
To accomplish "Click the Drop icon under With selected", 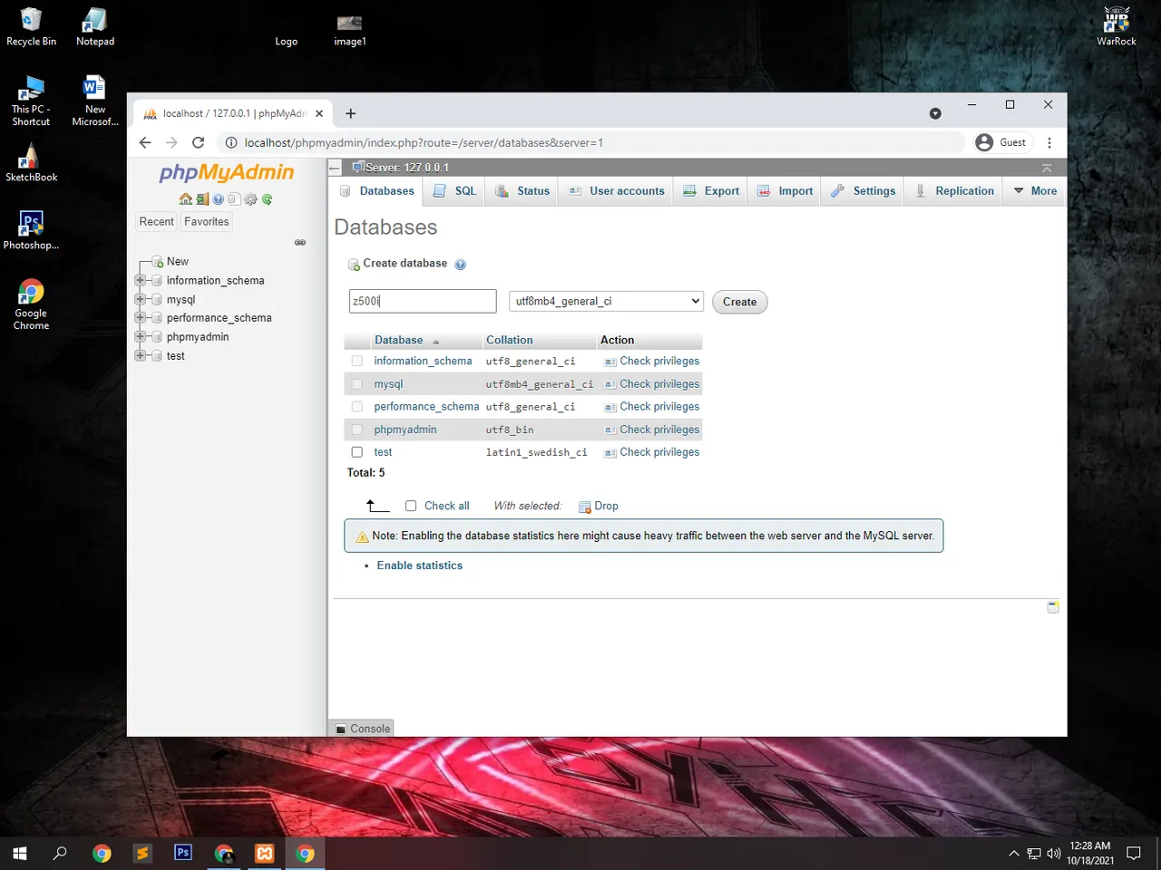I will pyautogui.click(x=585, y=507).
